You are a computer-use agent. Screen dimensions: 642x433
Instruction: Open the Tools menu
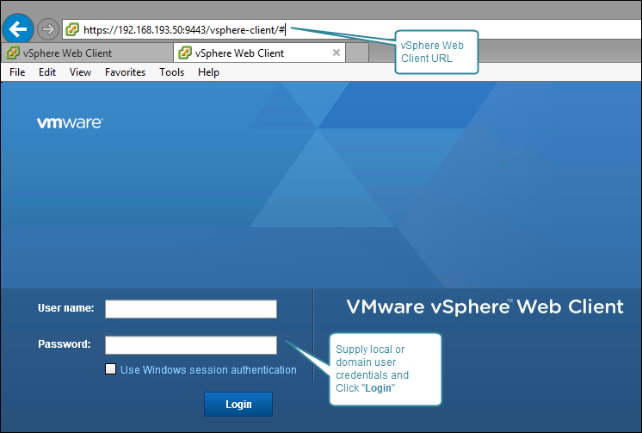coord(171,72)
